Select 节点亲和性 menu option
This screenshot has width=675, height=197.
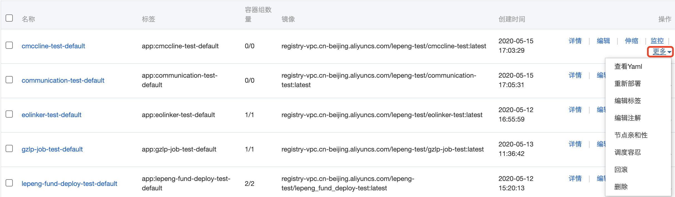point(631,135)
